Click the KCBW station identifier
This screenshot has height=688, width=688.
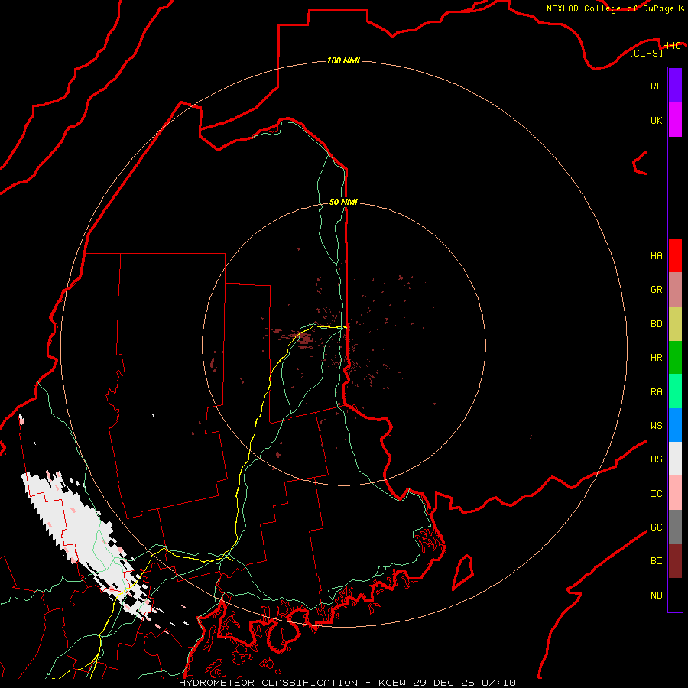point(393,683)
